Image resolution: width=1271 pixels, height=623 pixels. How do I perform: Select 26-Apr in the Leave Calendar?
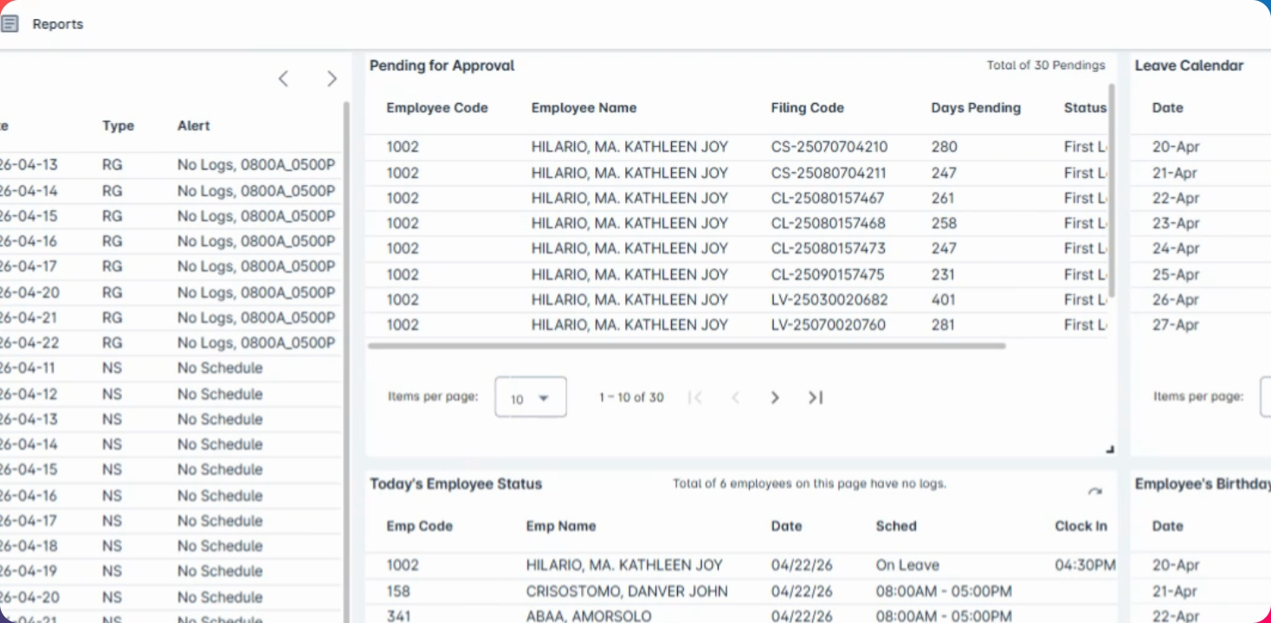point(1176,299)
